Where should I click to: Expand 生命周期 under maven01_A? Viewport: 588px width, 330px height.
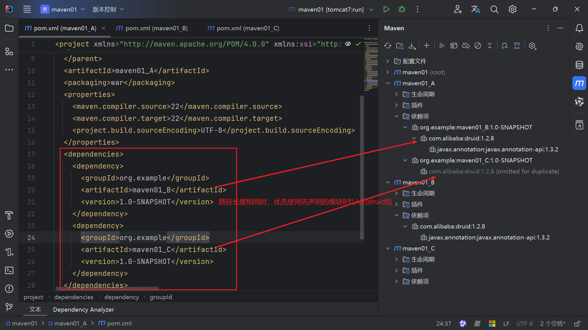(396, 94)
